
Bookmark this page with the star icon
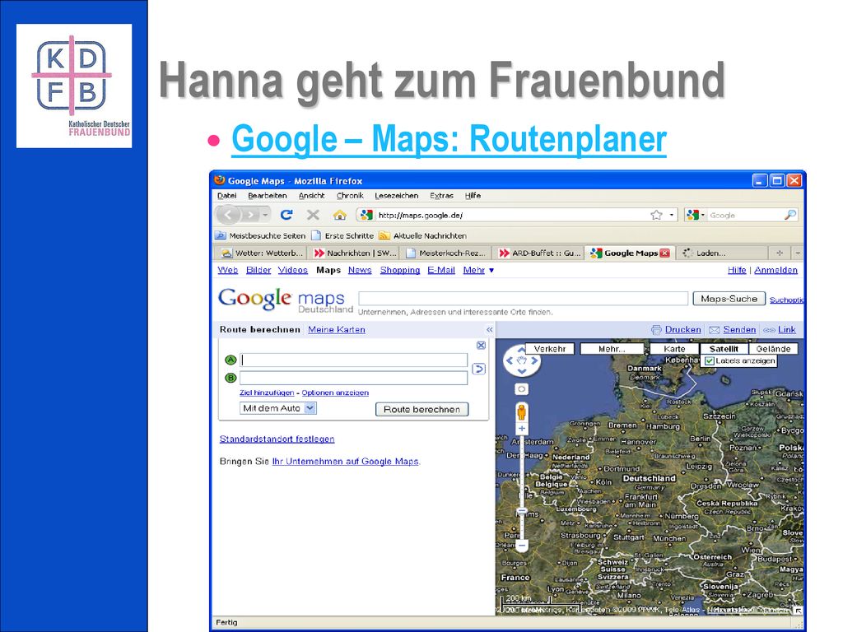(x=656, y=215)
